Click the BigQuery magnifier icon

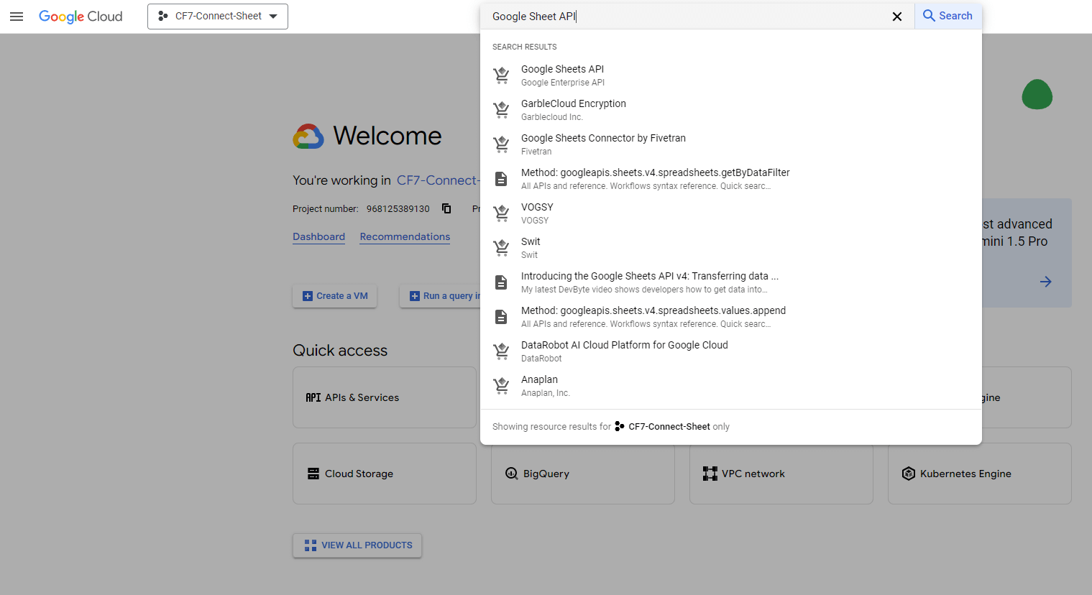pyautogui.click(x=512, y=474)
